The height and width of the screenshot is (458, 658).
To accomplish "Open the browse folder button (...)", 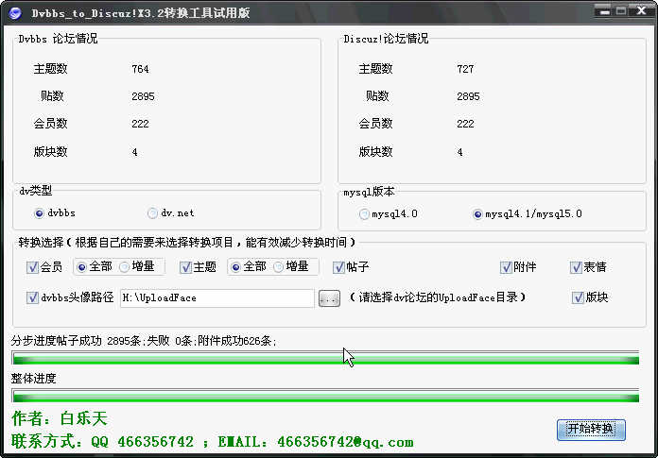I will (329, 298).
